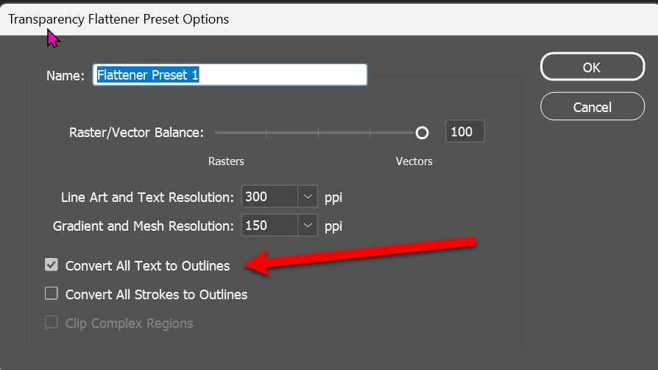The height and width of the screenshot is (370, 658).
Task: Click the middle tick mark on the balance slider
Action: point(318,133)
